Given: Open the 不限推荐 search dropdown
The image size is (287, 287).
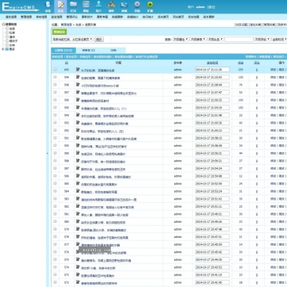Looking at the screenshot, I should coord(198,39).
